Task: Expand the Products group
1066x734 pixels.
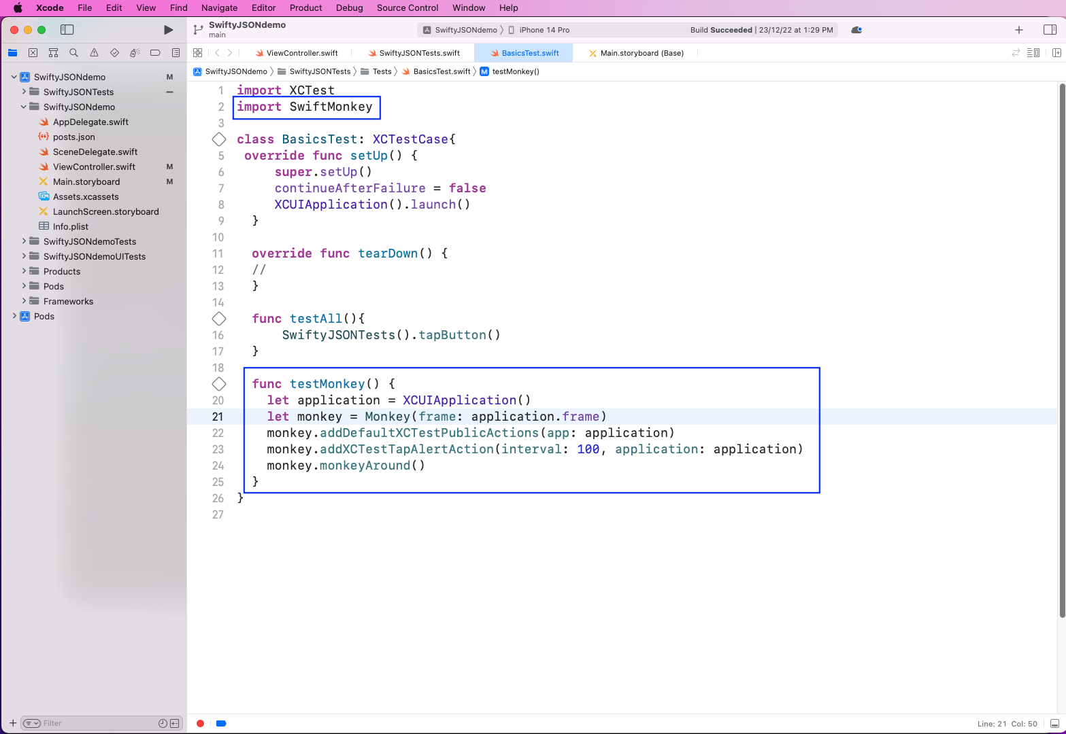Action: pyautogui.click(x=24, y=271)
